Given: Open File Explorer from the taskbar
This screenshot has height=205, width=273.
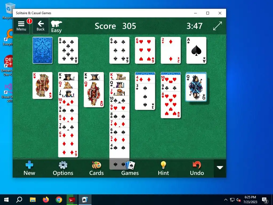Looking at the screenshot, I should click(x=33, y=200).
